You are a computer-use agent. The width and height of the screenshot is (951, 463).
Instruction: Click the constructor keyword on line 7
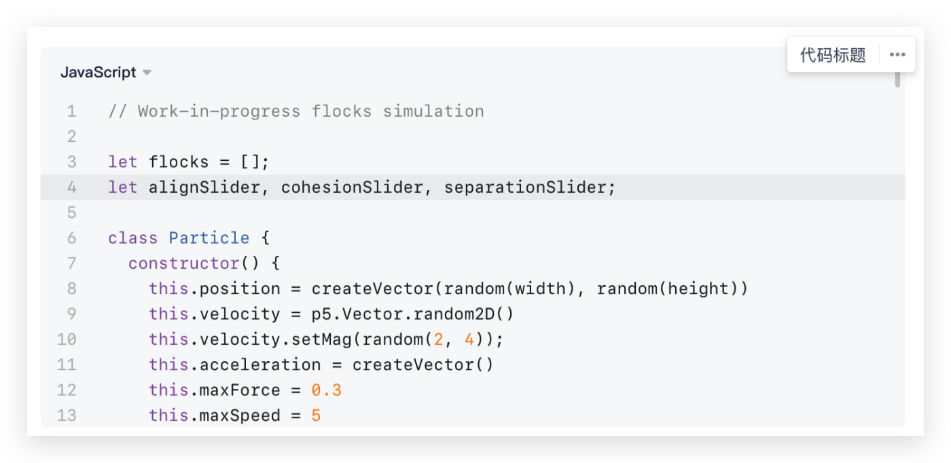pos(183,263)
